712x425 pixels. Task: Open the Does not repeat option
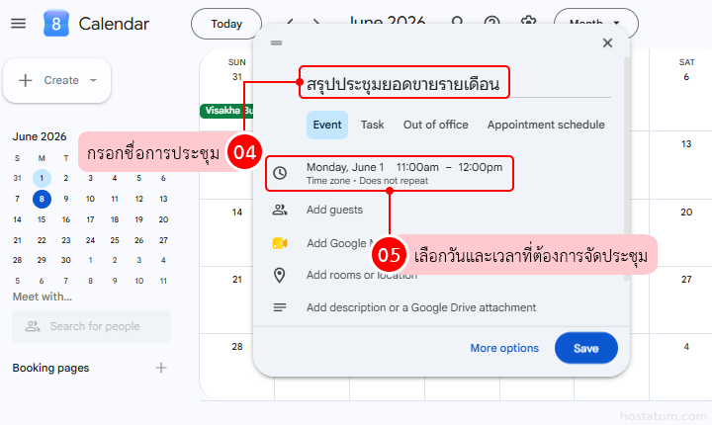coord(394,181)
